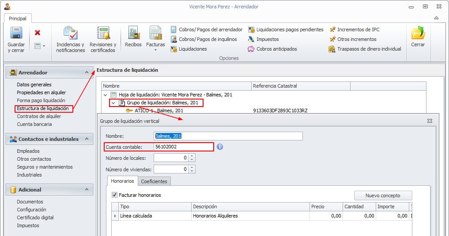Collapse the ribbon with the chevron
Screen dimensions: 449x236
tap(436, 18)
